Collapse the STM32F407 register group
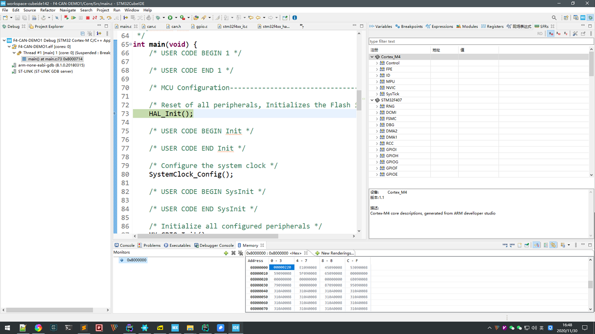The width and height of the screenshot is (595, 334). pos(372,100)
